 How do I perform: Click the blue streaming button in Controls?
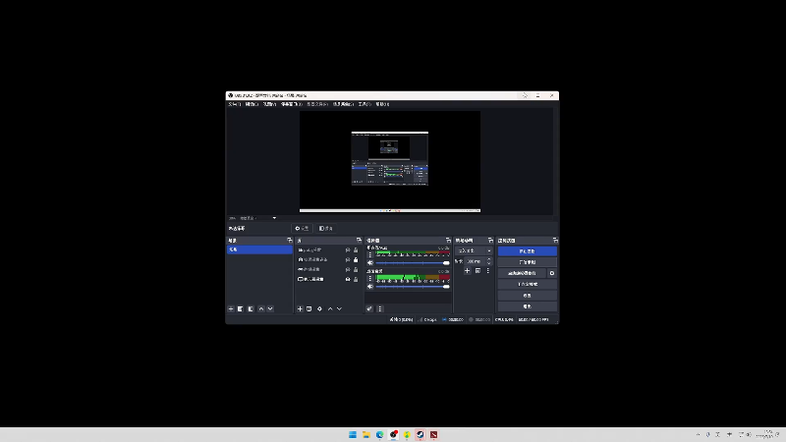(527, 251)
